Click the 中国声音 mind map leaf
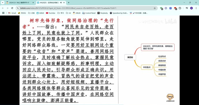This screenshot has height=105, width=199. (x=162, y=74)
